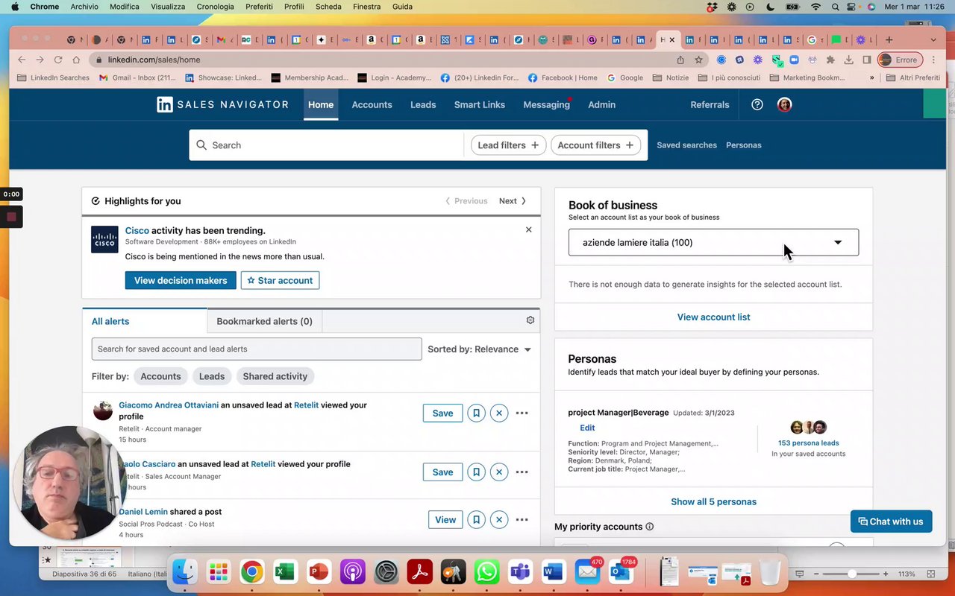Adjust the zoom slider in the PowerPoint window
This screenshot has height=596, width=955.
(852, 574)
